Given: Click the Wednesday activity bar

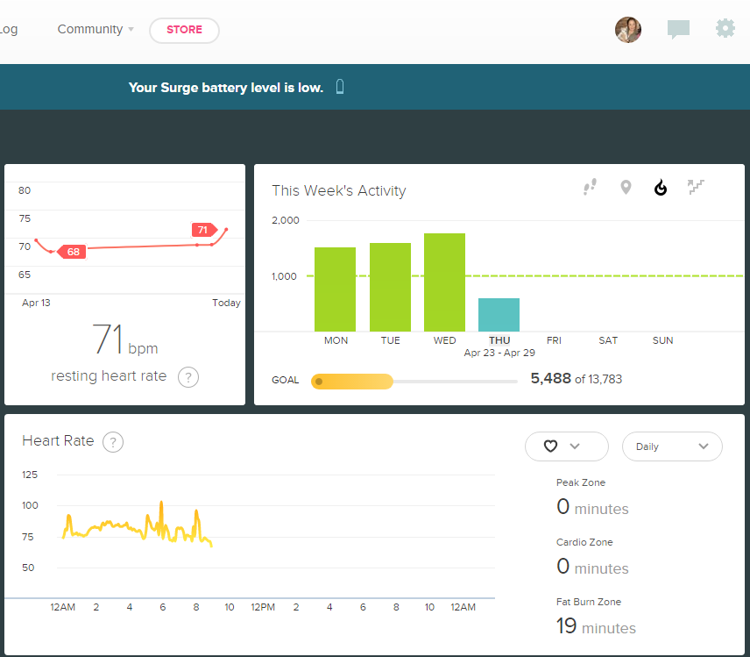Looking at the screenshot, I should click(444, 282).
